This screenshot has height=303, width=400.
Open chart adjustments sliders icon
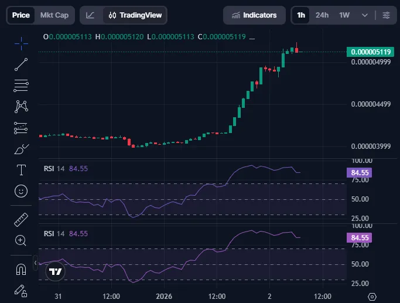(386, 15)
